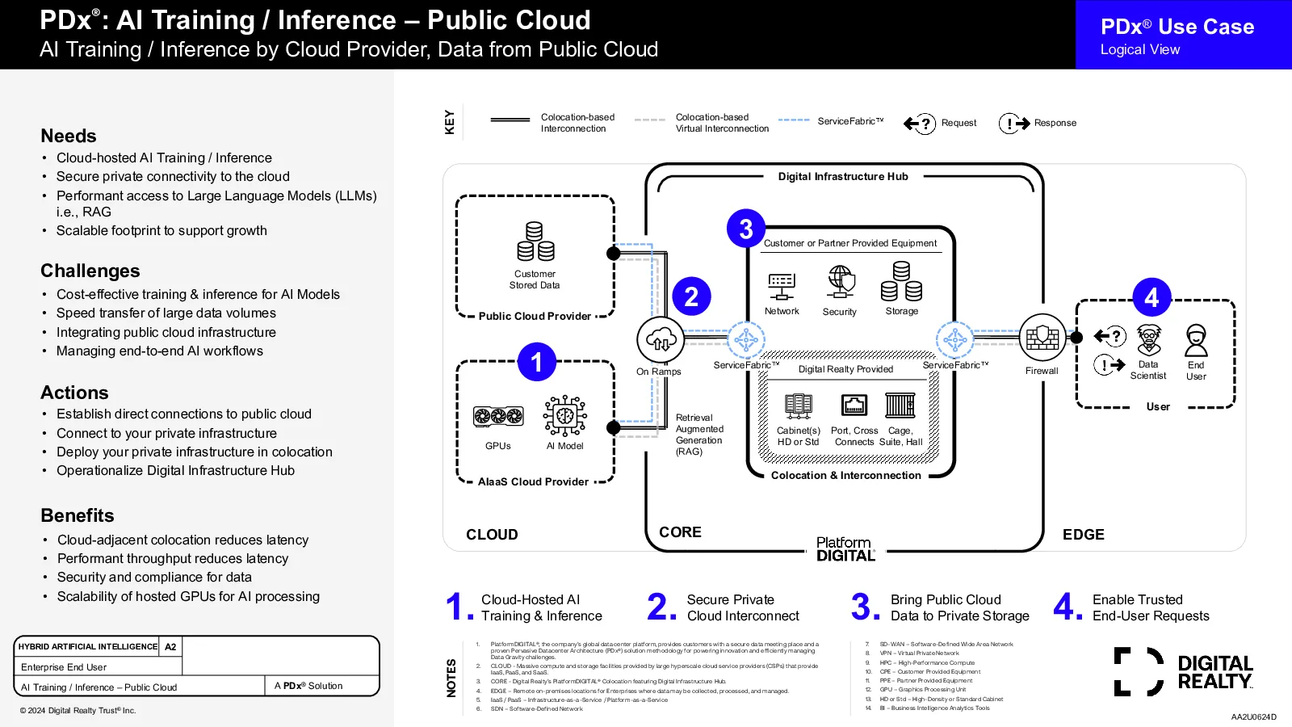The height and width of the screenshot is (727, 1292).
Task: Select the Firewall icon
Action: tap(1042, 338)
